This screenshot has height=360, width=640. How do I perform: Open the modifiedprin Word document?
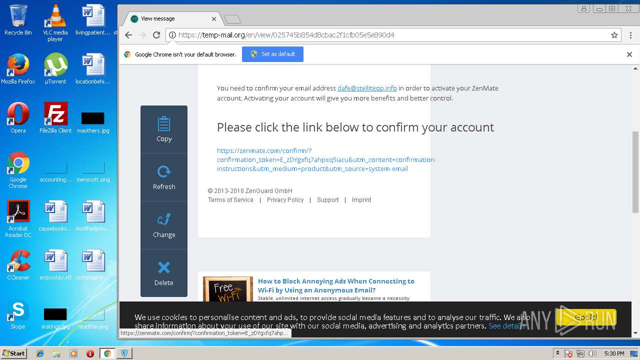pos(93,216)
